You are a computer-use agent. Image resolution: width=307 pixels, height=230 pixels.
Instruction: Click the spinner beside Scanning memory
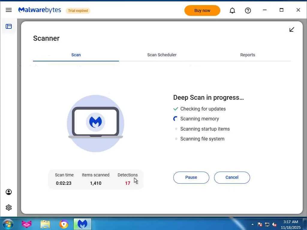pos(176,119)
